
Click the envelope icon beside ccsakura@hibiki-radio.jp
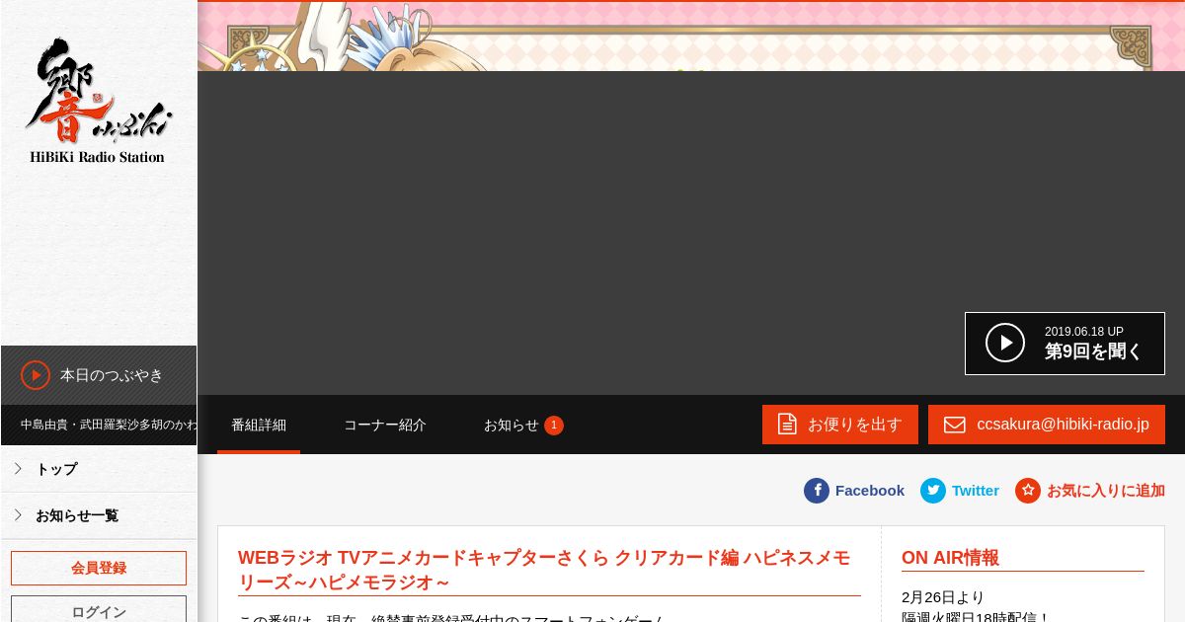954,425
